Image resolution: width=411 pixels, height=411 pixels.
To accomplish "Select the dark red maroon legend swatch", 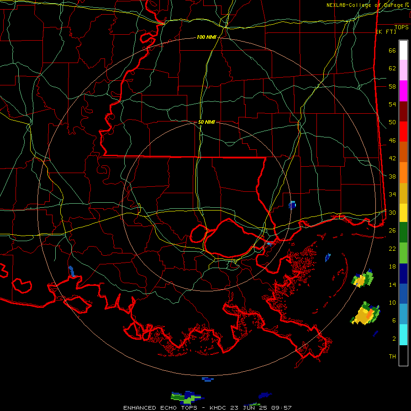I will (x=403, y=111).
